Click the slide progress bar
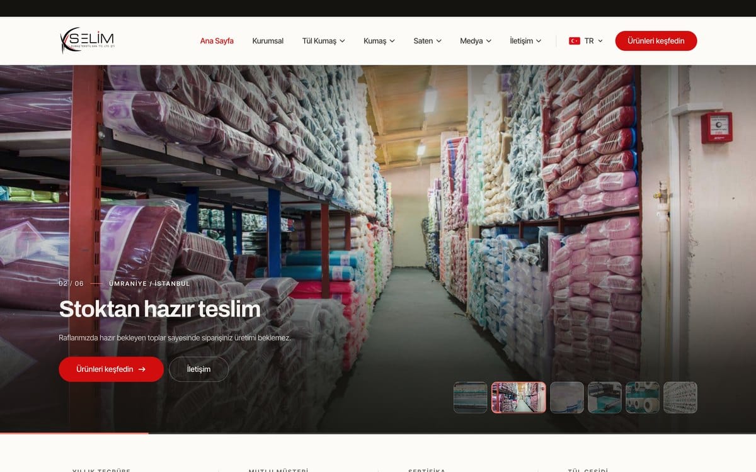The width and height of the screenshot is (756, 472). tap(378, 433)
